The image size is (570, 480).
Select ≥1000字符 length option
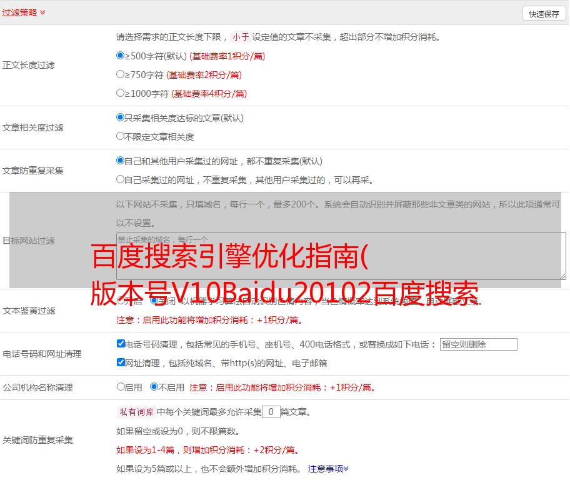120,92
